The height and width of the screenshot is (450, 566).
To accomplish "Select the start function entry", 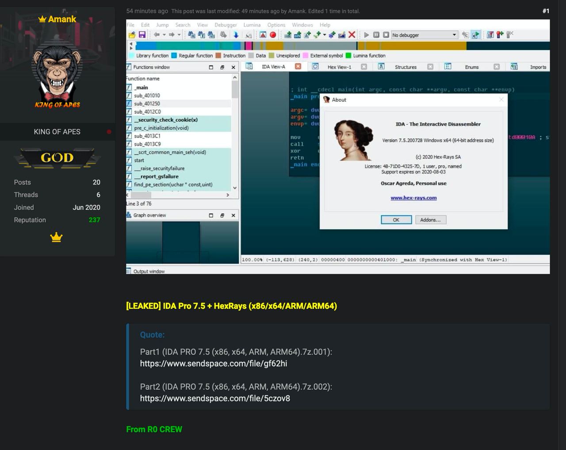I will tap(178, 160).
